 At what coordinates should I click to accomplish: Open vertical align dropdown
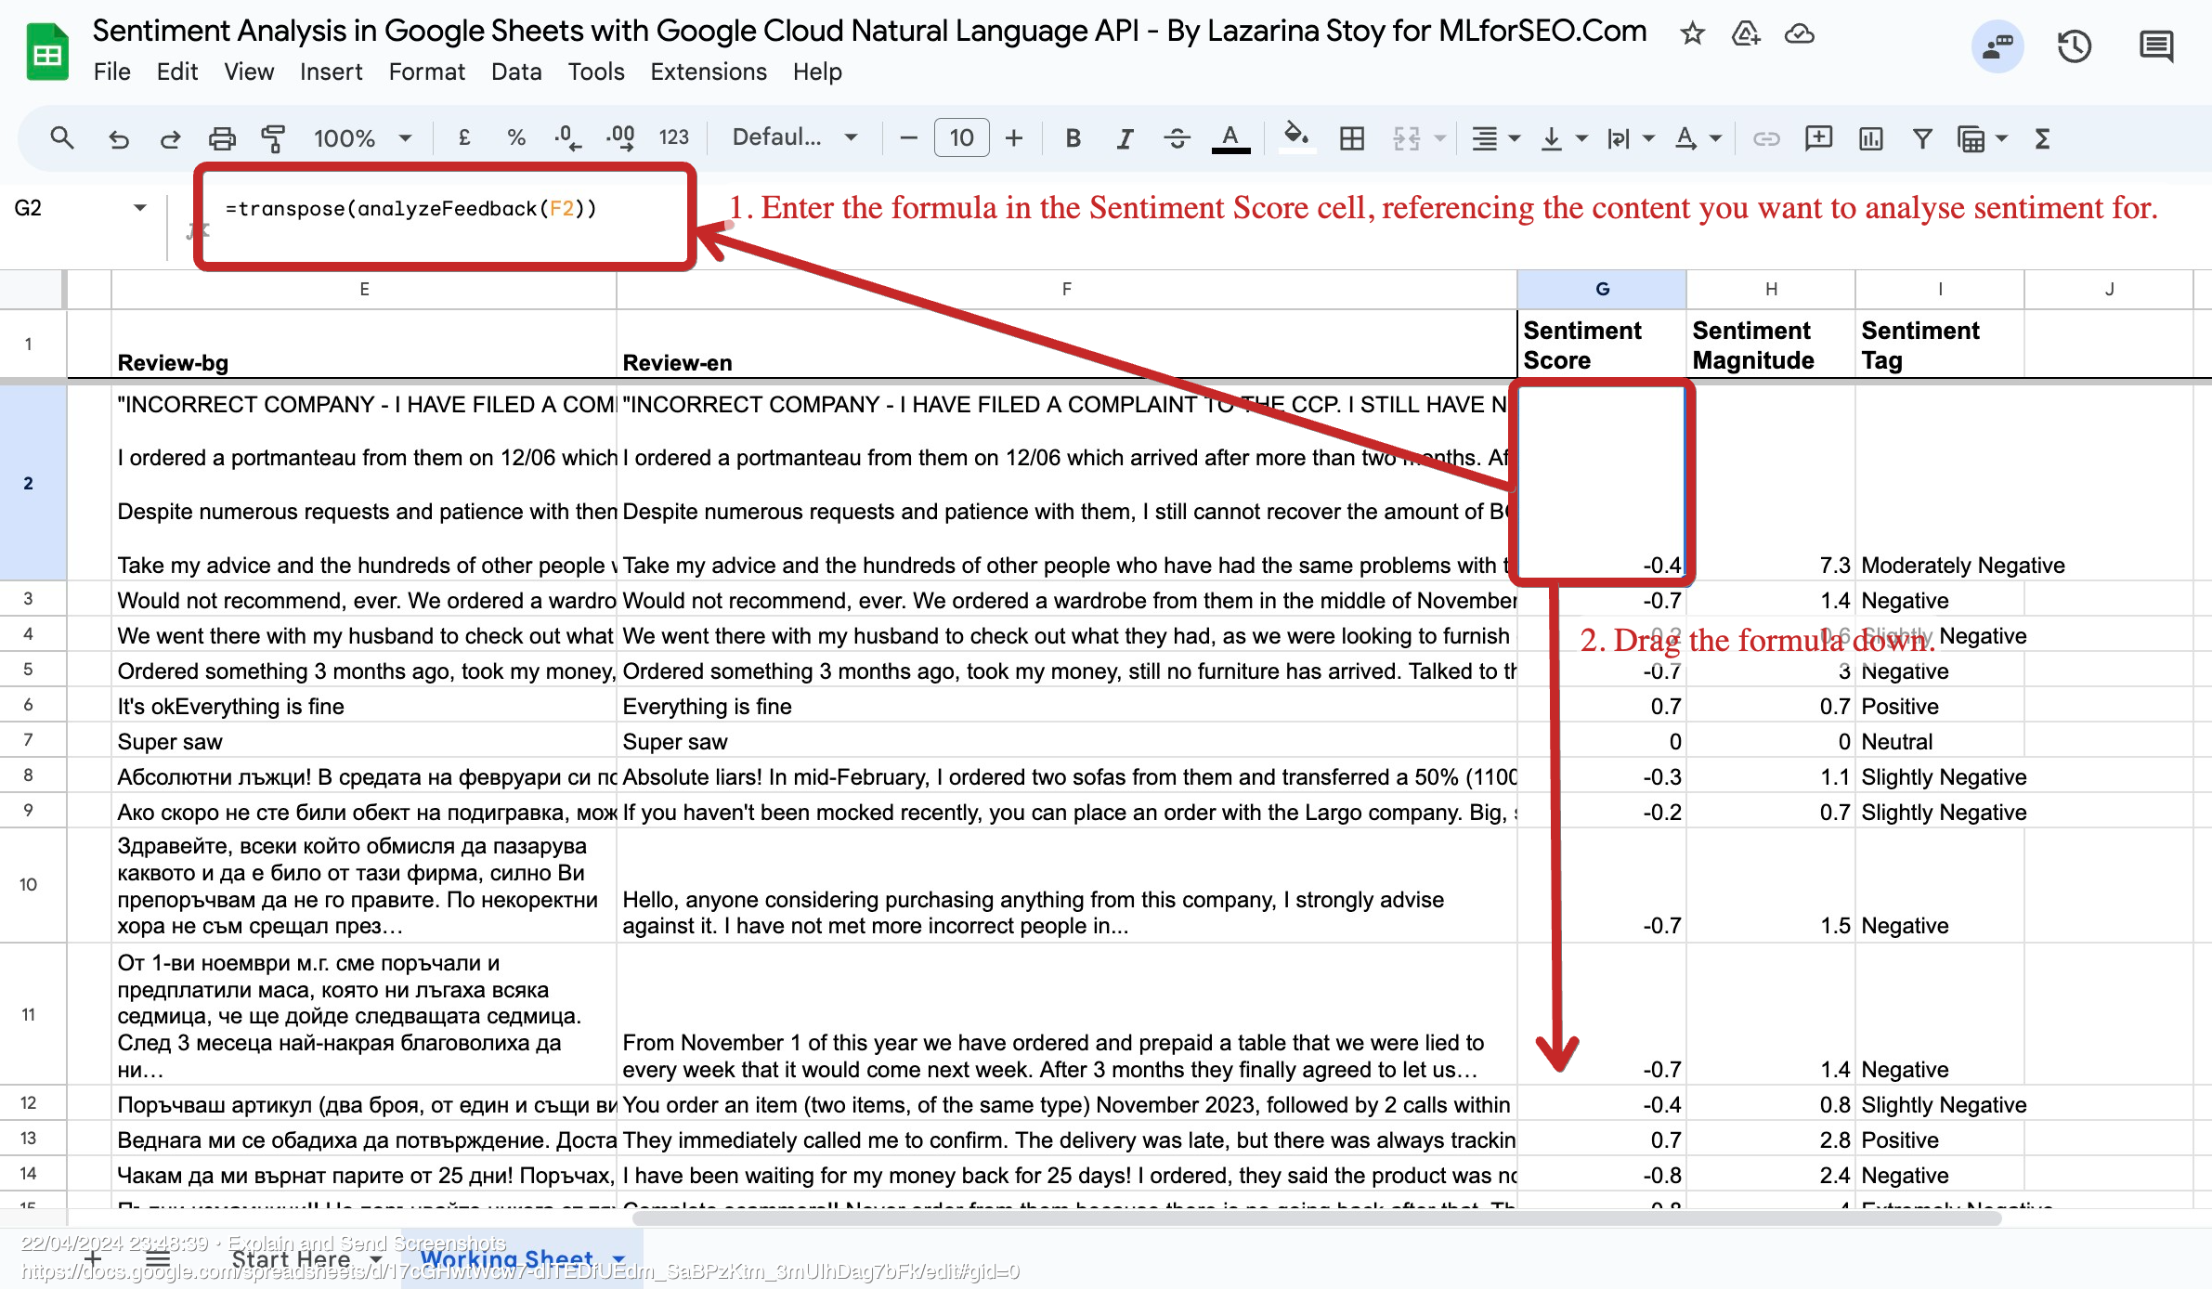point(1564,138)
